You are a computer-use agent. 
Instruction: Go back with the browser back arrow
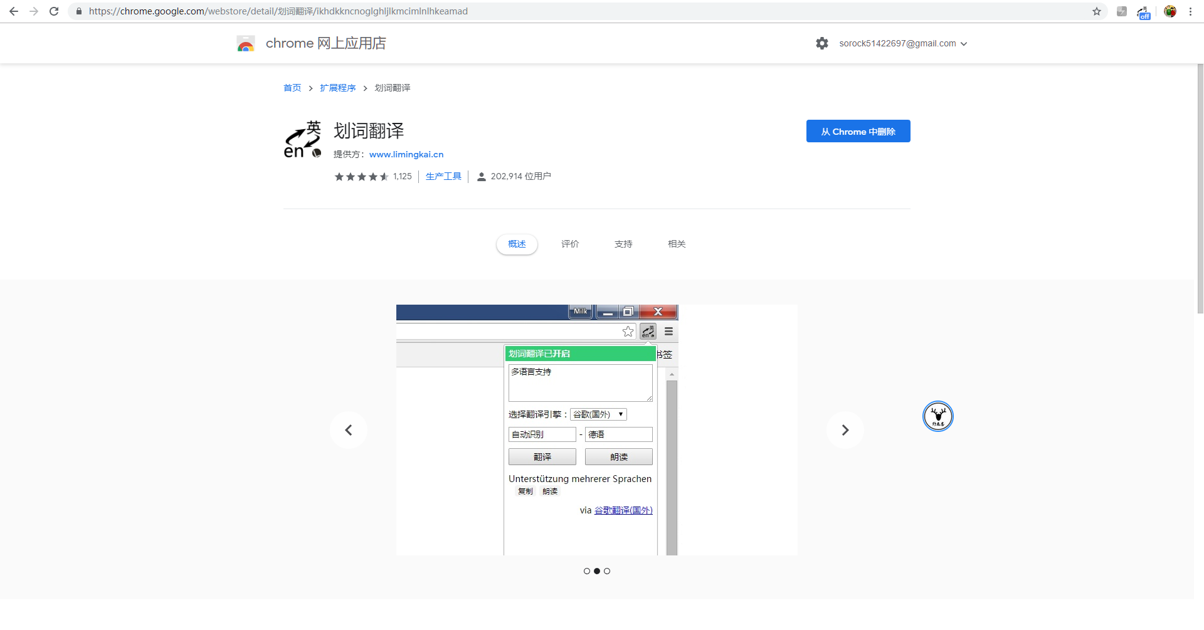14,11
